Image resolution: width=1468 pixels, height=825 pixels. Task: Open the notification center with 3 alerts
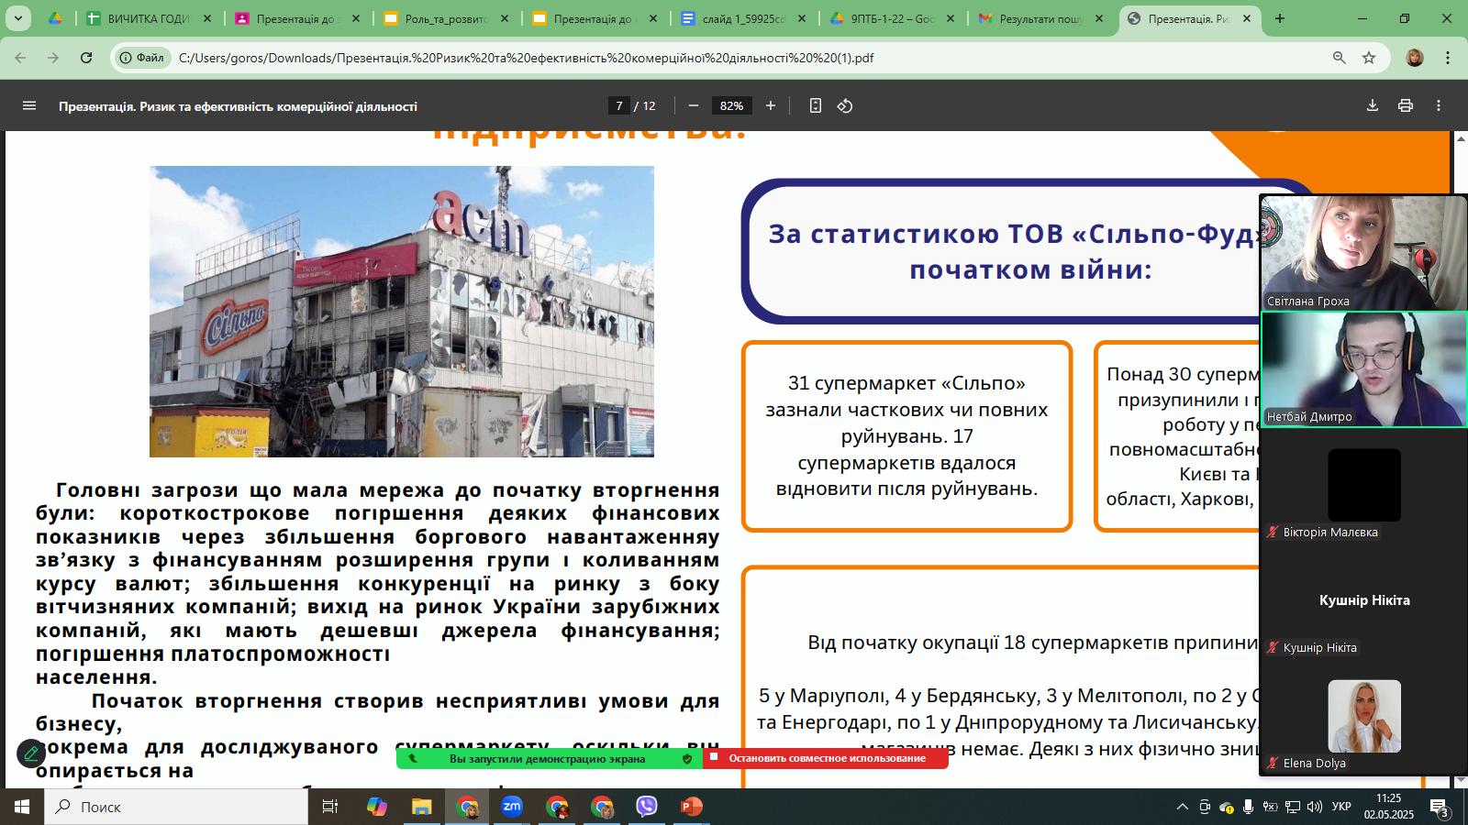(1441, 808)
